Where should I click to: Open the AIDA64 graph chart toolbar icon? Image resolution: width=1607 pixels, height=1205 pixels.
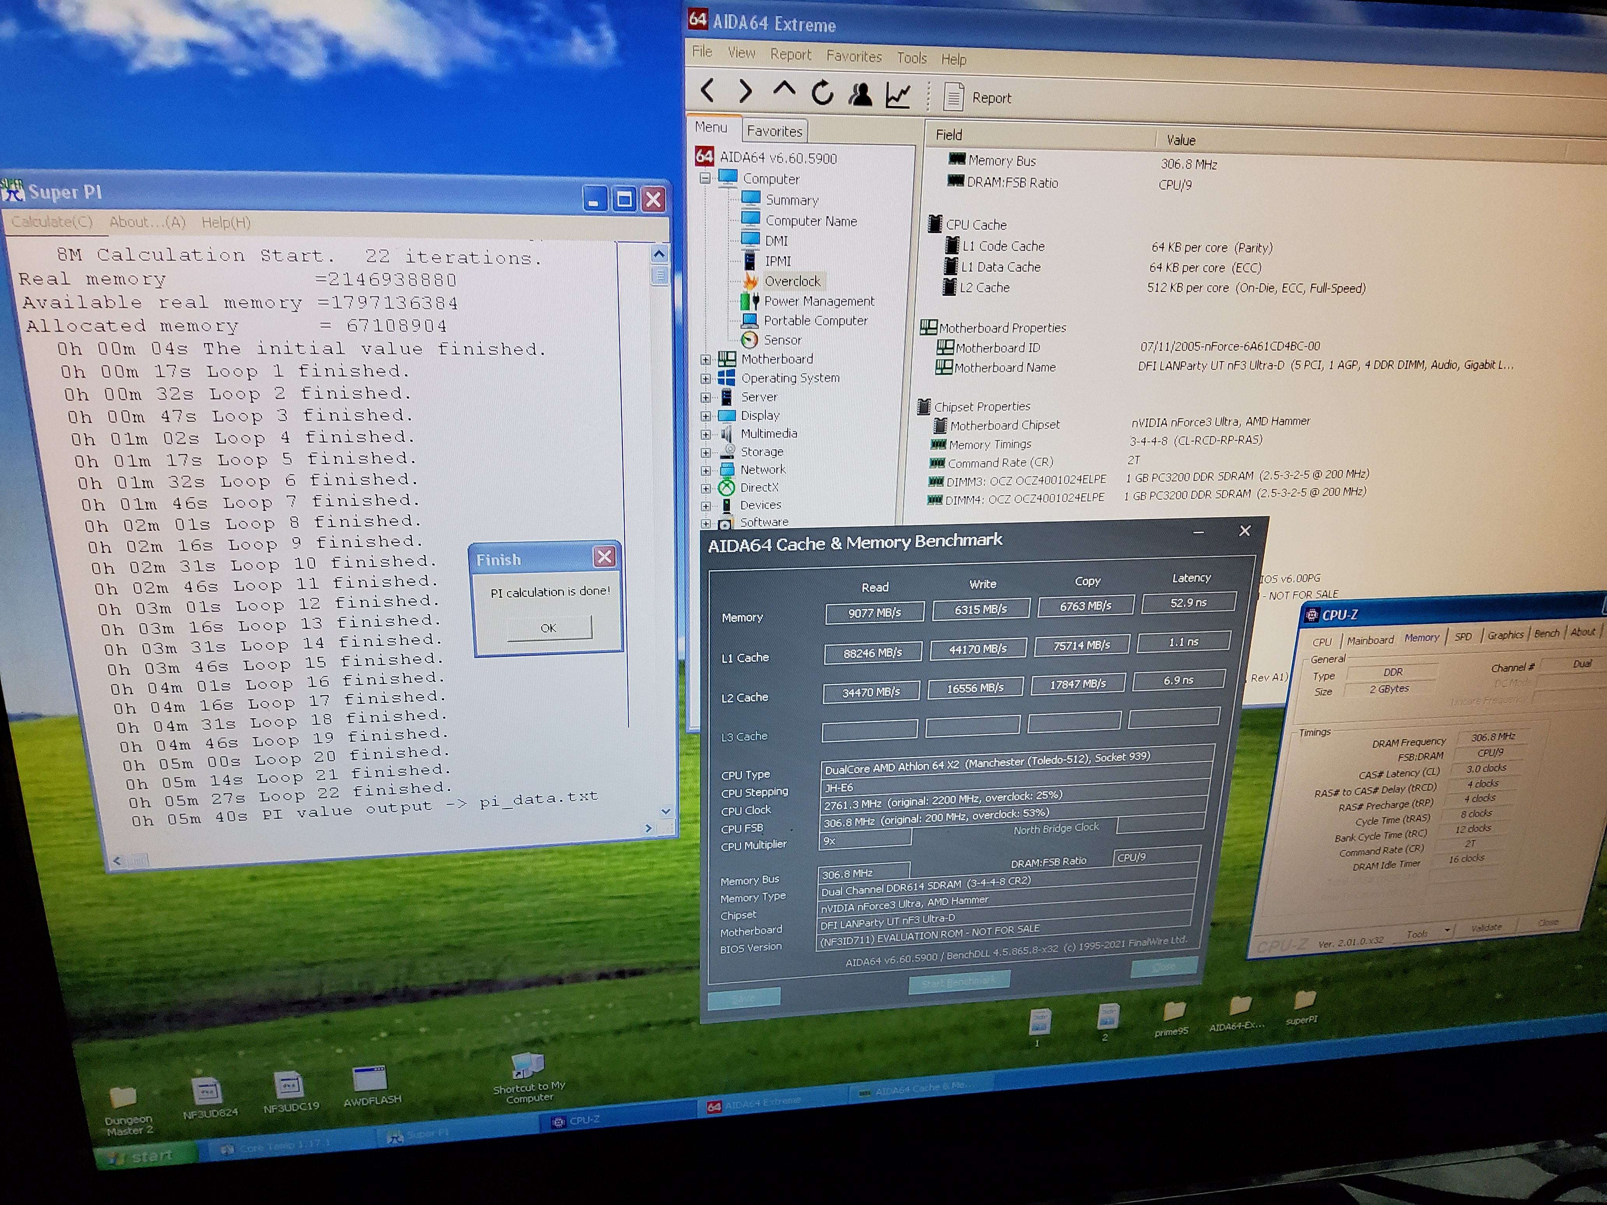pos(898,95)
